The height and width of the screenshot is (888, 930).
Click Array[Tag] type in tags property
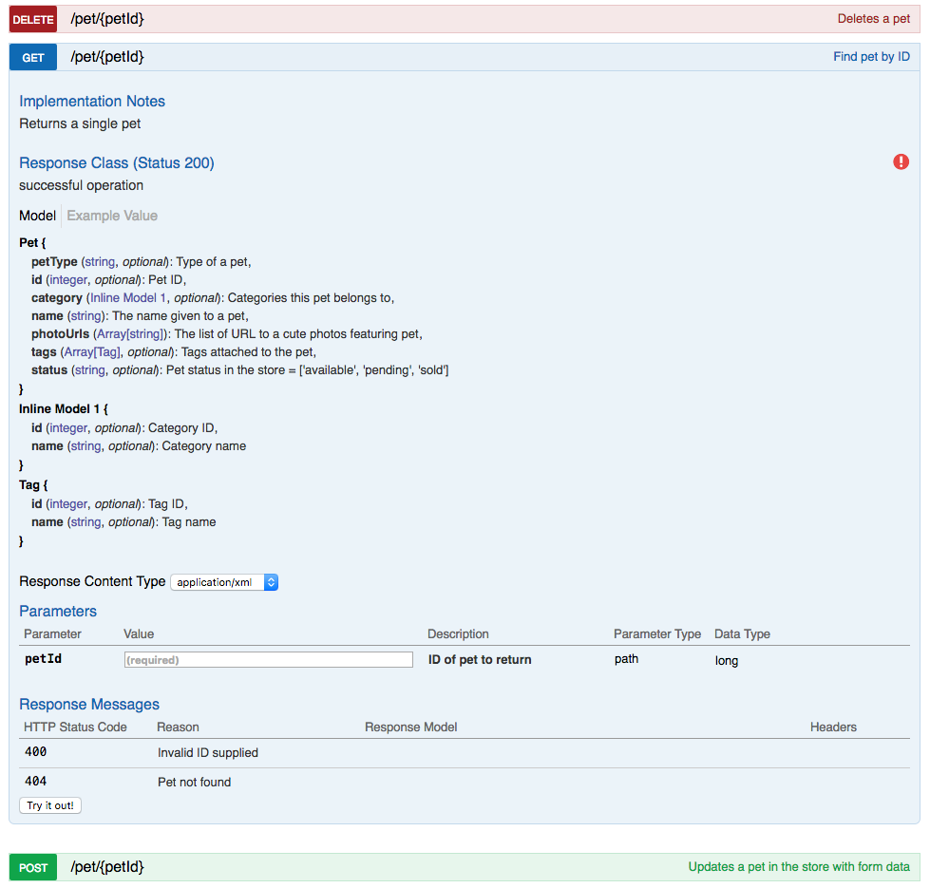pyautogui.click(x=92, y=351)
